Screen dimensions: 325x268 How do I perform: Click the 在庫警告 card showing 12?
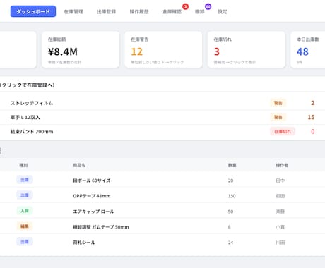(163, 49)
